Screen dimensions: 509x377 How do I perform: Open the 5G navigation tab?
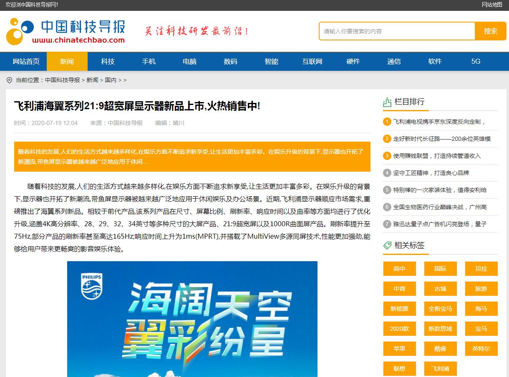tap(476, 62)
